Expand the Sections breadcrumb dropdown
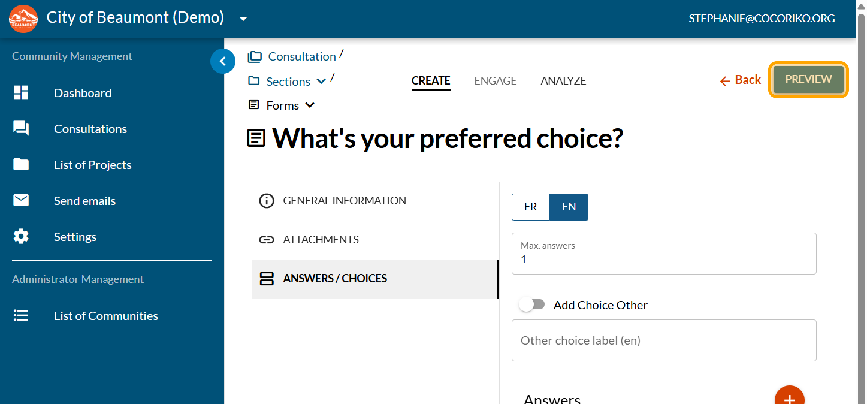The width and height of the screenshot is (867, 404). (321, 81)
